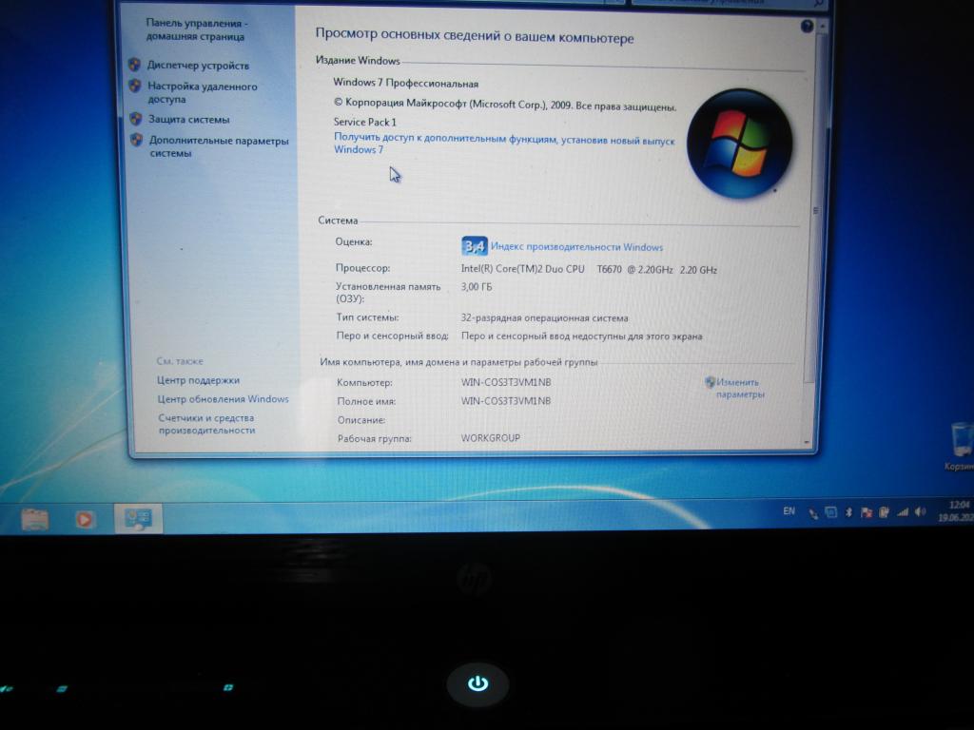
Task: Click the System control panel taskbar button
Action: [x=139, y=518]
